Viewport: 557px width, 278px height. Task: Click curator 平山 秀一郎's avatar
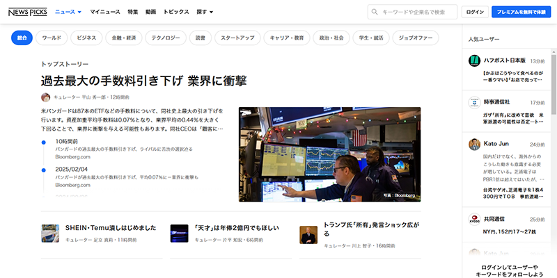pyautogui.click(x=46, y=97)
